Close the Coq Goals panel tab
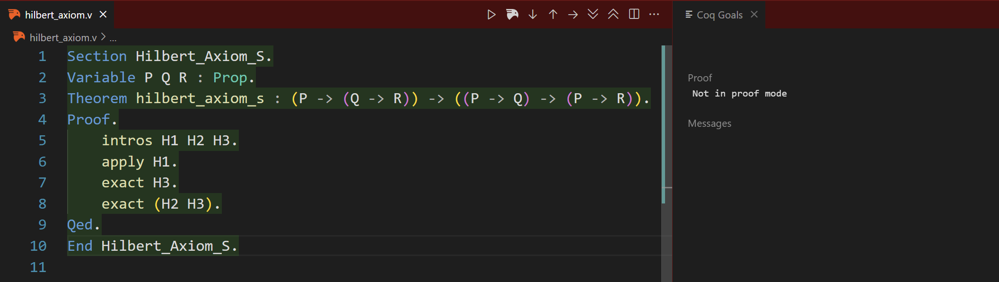 pyautogui.click(x=754, y=15)
